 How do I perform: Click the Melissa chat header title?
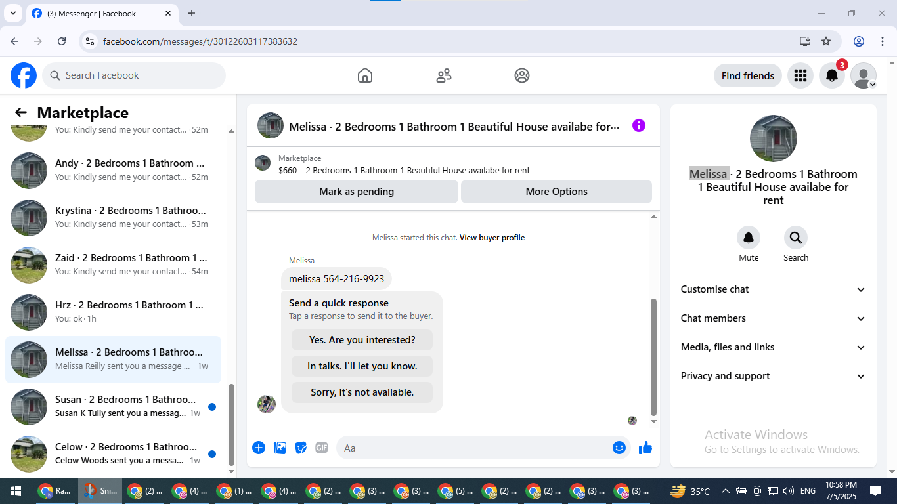[454, 127]
